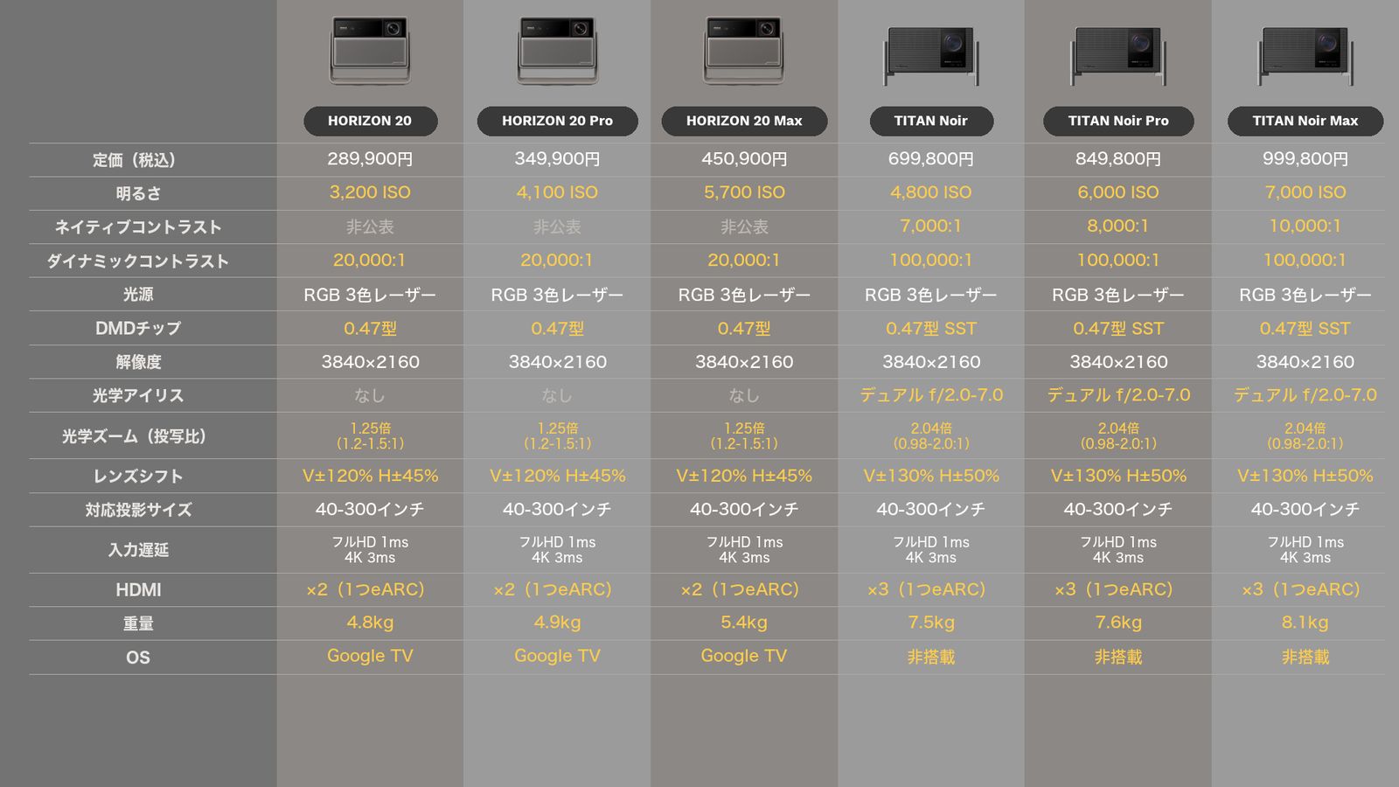Click the 5,700 ISO brightness value
Viewport: 1399px width, 787px height.
coord(744,192)
